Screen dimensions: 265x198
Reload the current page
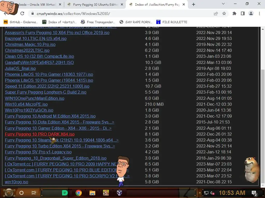point(22,13)
